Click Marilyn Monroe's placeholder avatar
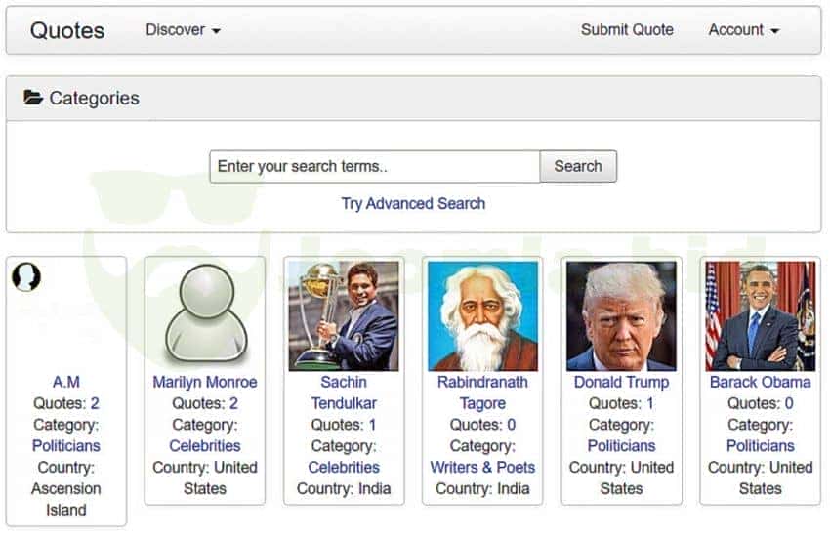Screen dimensions: 830x539 pos(205,315)
